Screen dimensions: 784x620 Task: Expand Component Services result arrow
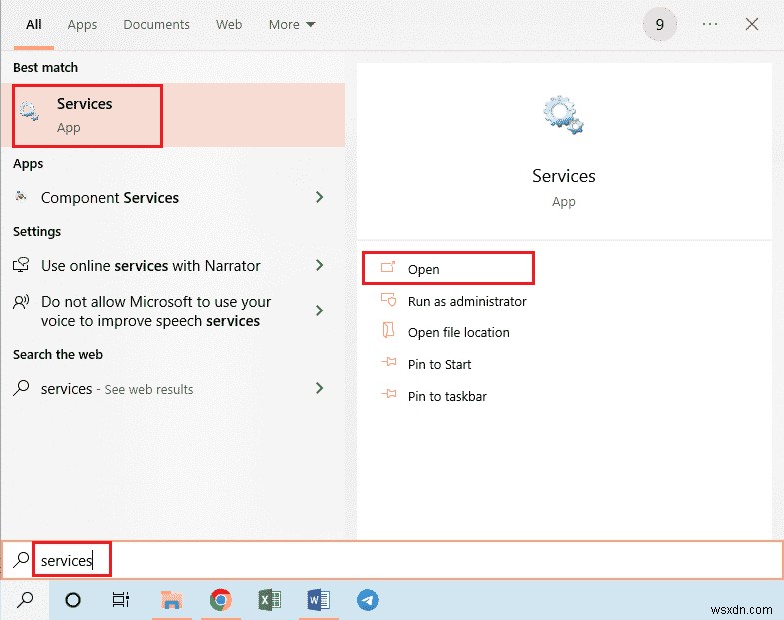click(x=319, y=197)
